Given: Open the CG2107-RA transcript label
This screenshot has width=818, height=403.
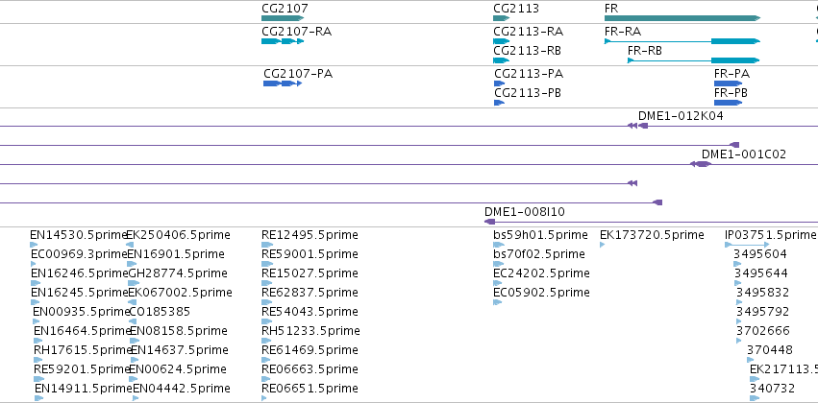Looking at the screenshot, I should point(296,32).
